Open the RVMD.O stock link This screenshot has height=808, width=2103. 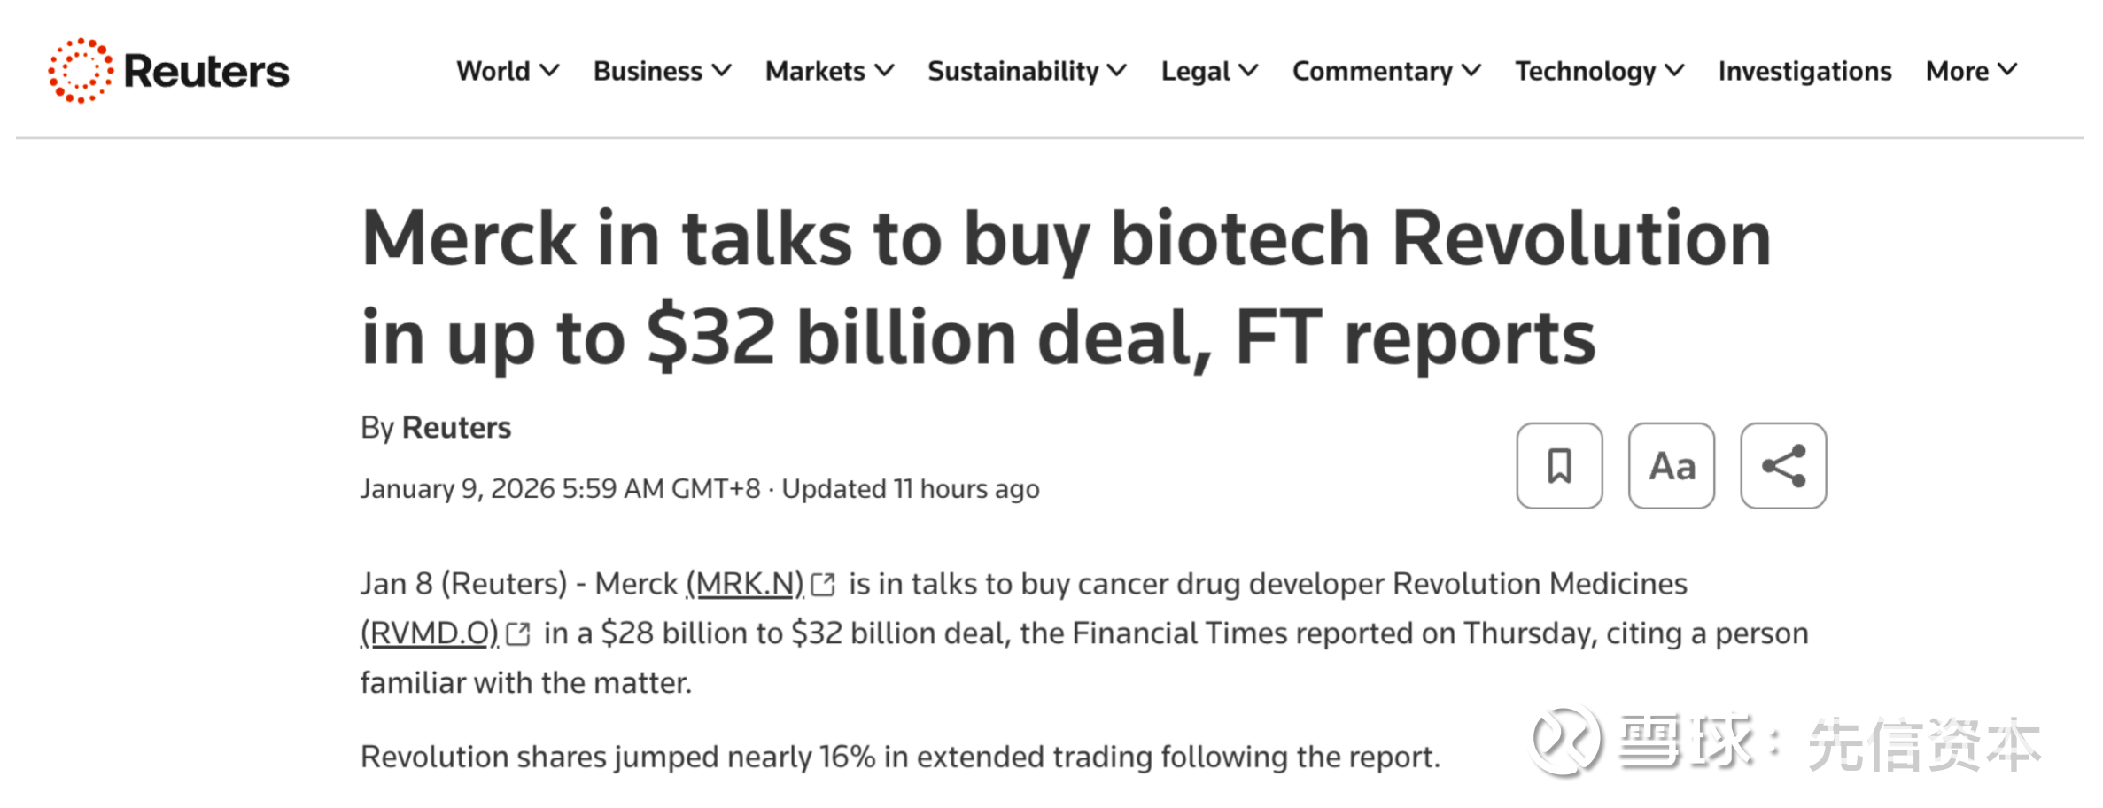(430, 634)
